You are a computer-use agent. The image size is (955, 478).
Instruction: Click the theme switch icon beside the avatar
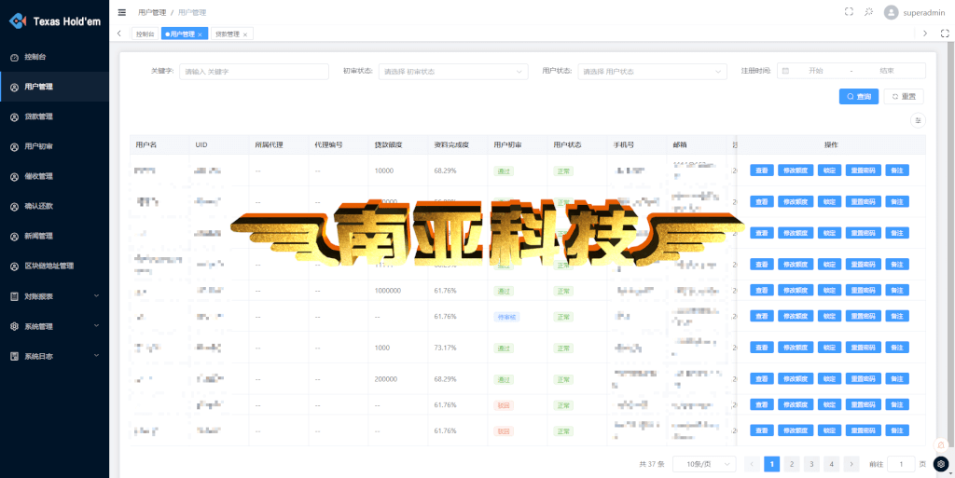coord(869,11)
